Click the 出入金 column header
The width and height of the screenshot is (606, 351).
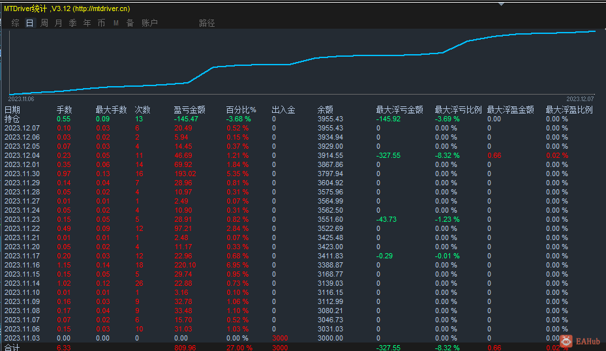point(283,110)
